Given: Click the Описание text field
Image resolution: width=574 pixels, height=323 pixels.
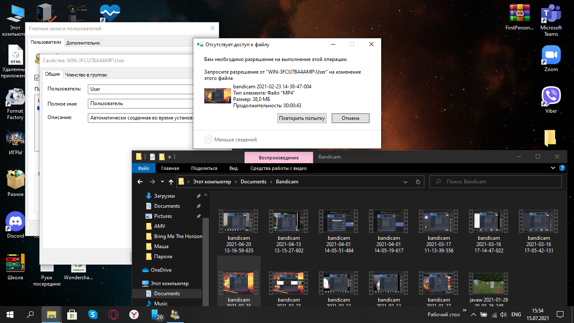Looking at the screenshot, I should [141, 118].
